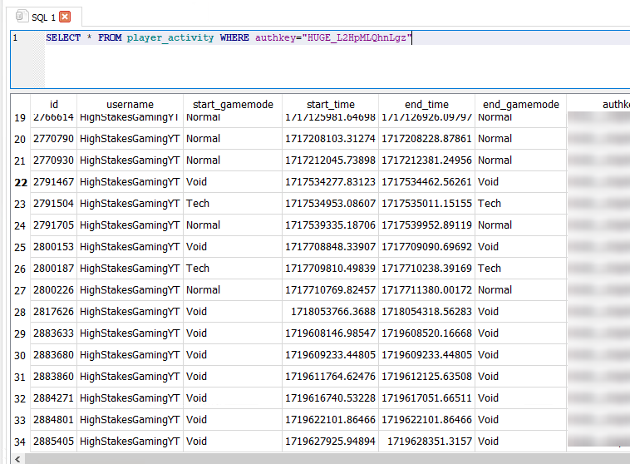Click id cell 2800153
This screenshot has height=464, width=630.
pyautogui.click(x=53, y=247)
